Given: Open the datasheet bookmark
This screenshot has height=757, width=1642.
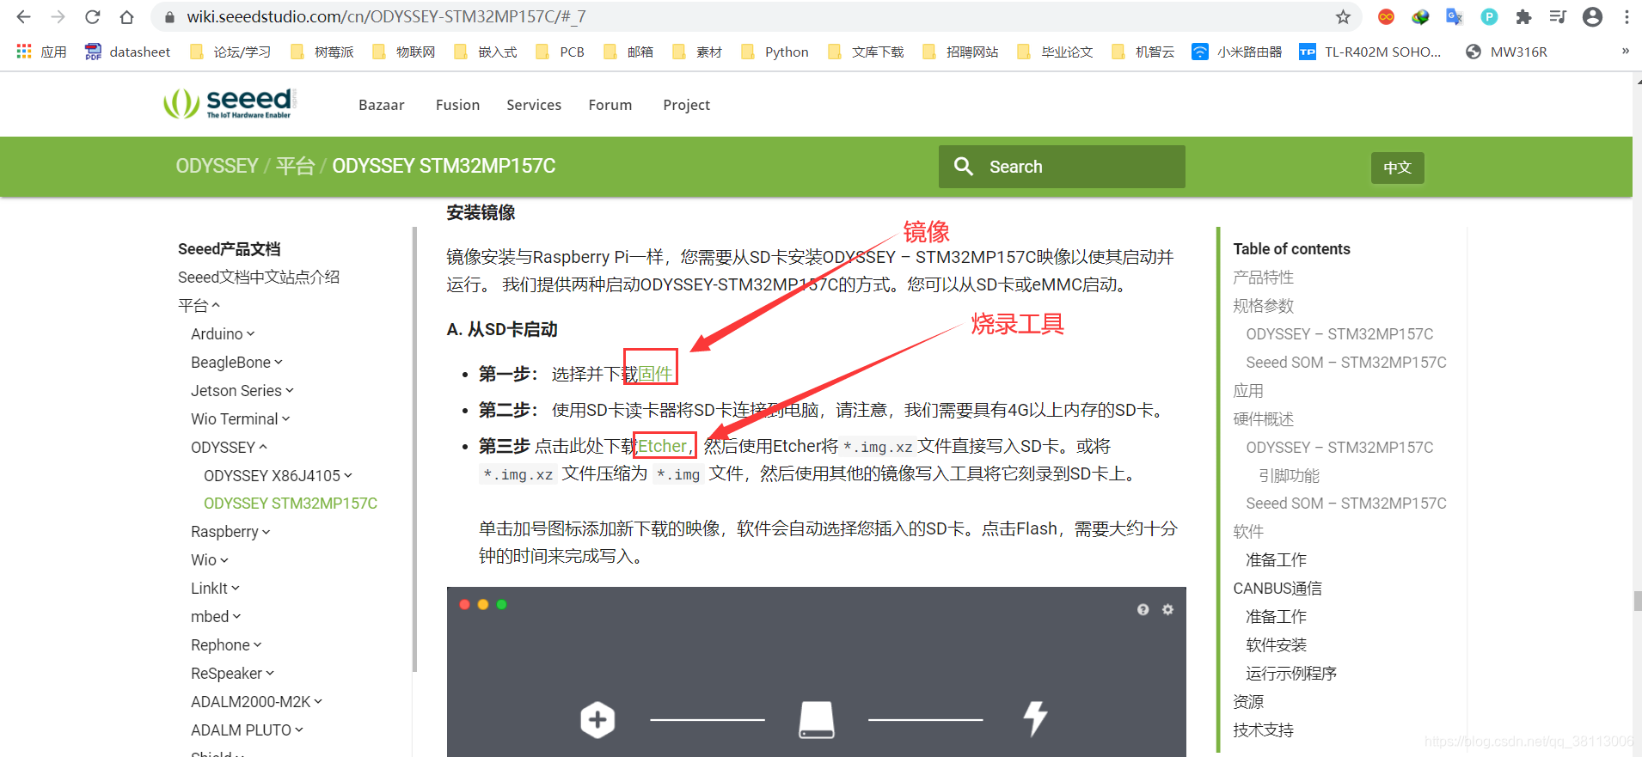Looking at the screenshot, I should tap(127, 52).
